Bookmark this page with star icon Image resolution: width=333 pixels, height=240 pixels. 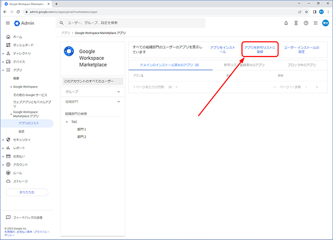[x=306, y=12]
